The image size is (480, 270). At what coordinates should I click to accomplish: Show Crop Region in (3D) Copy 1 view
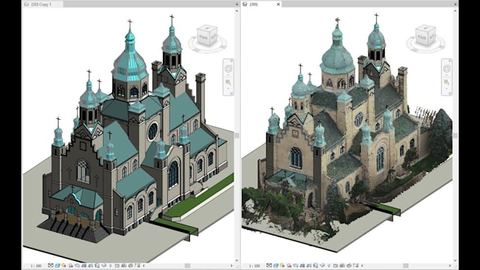coord(90,266)
